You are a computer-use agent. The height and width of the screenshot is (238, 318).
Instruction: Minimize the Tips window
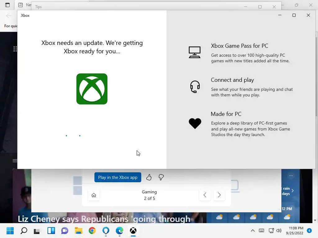(x=246, y=7)
